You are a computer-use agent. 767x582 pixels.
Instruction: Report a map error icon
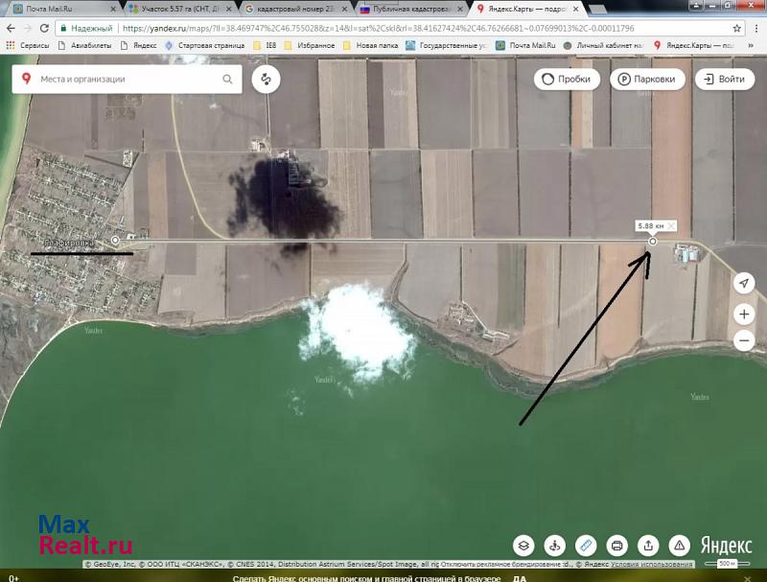[x=679, y=546]
